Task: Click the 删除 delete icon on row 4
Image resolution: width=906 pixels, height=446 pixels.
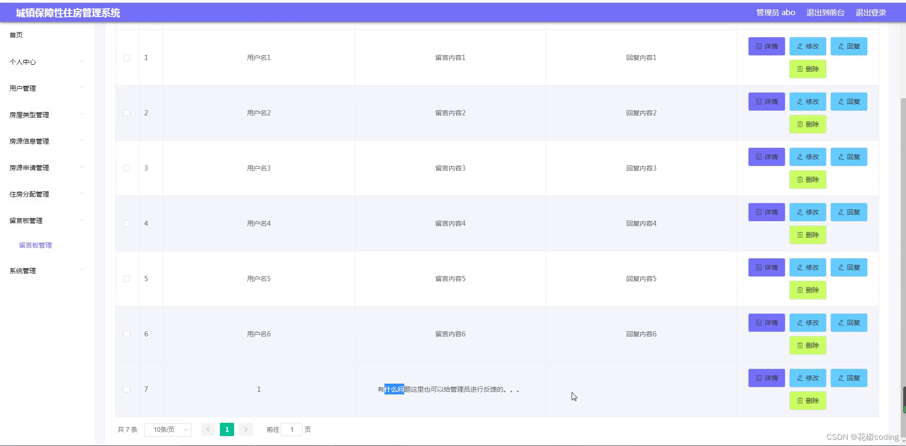Action: [x=808, y=234]
